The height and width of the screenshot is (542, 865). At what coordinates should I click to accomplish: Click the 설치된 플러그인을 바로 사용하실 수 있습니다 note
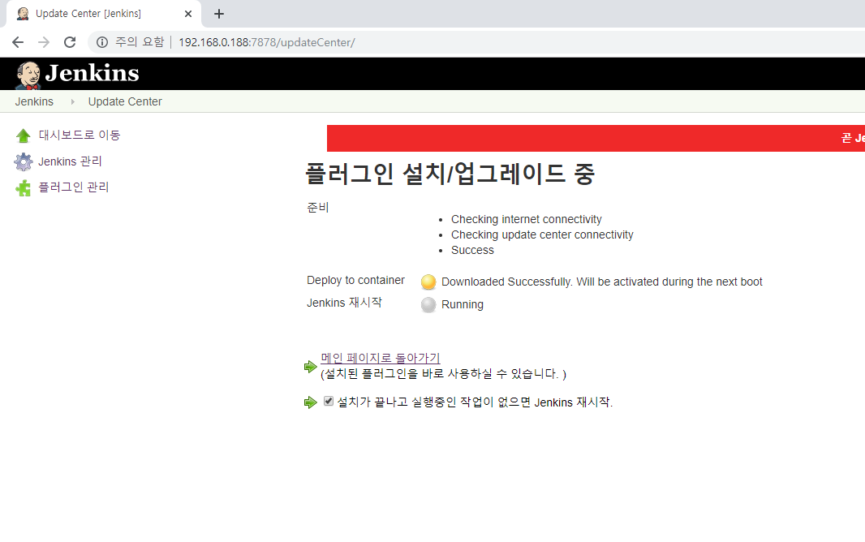(x=444, y=374)
